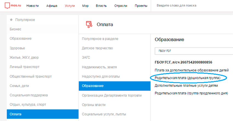Open Популярное в разделе subcategory

[100, 39]
